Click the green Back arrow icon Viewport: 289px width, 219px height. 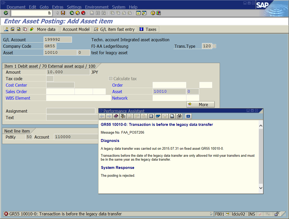[72, 13]
